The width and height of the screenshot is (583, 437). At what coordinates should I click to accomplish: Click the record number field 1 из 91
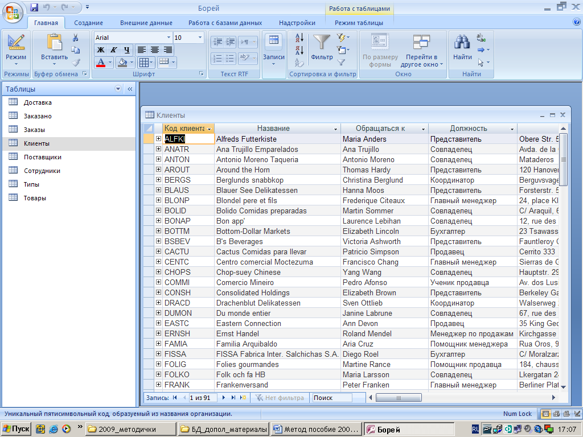203,398
